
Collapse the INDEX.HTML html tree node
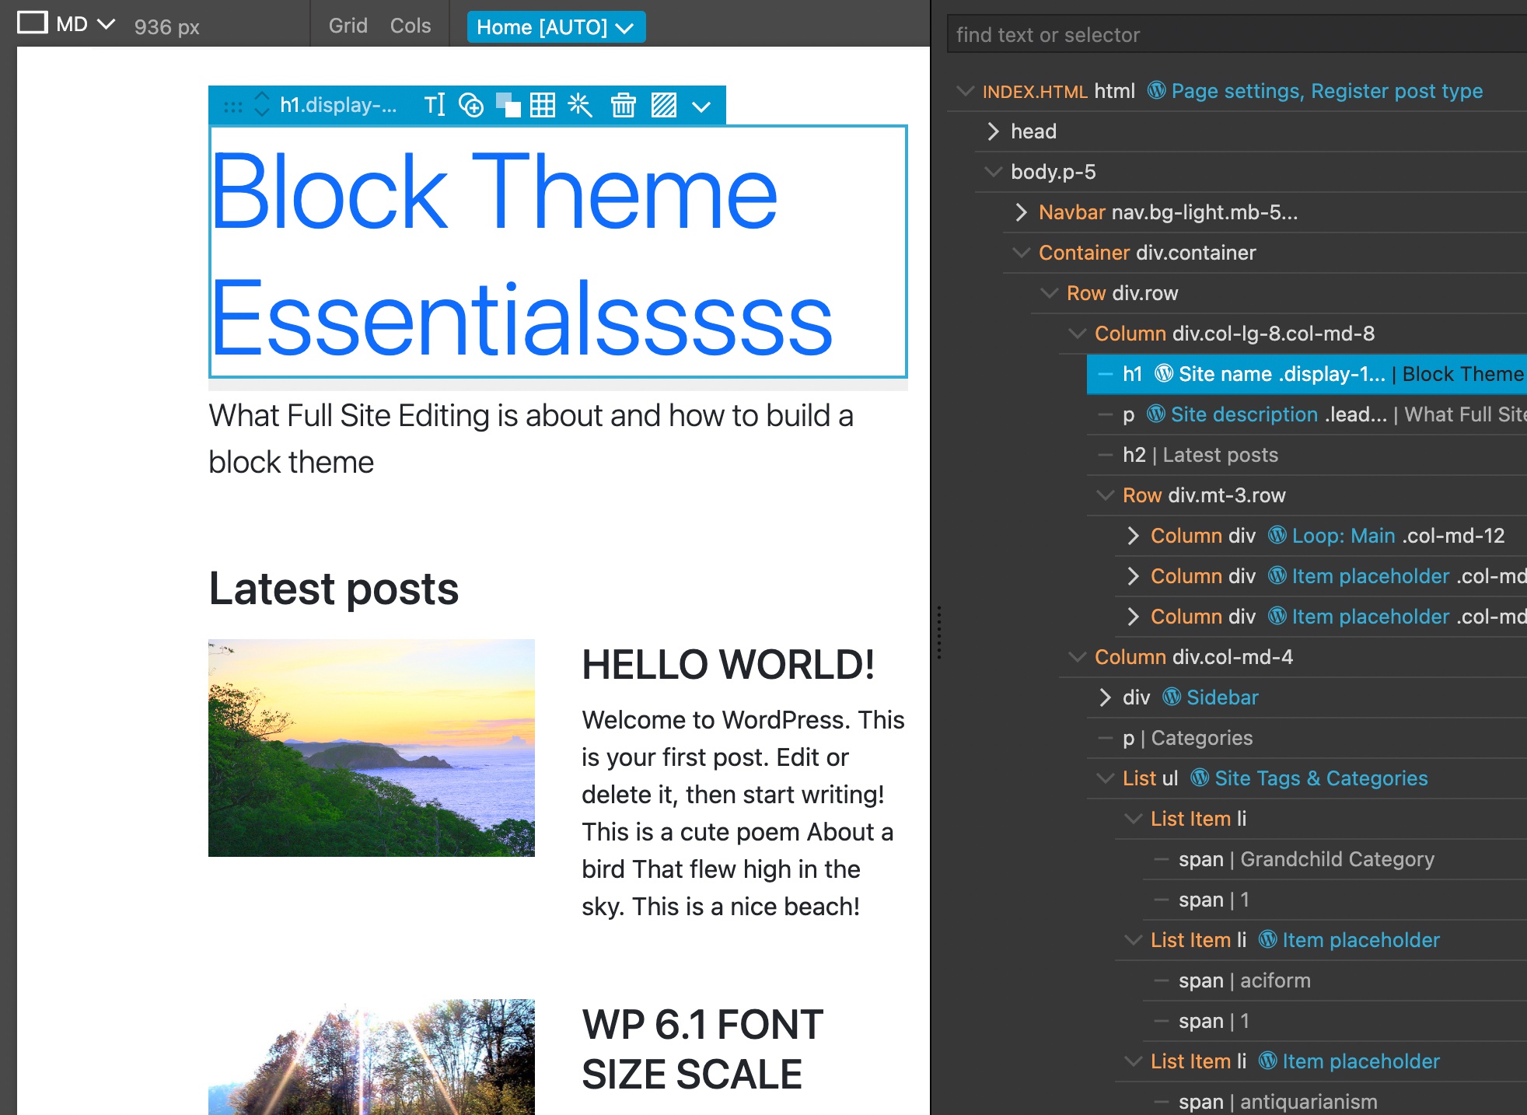click(x=965, y=91)
